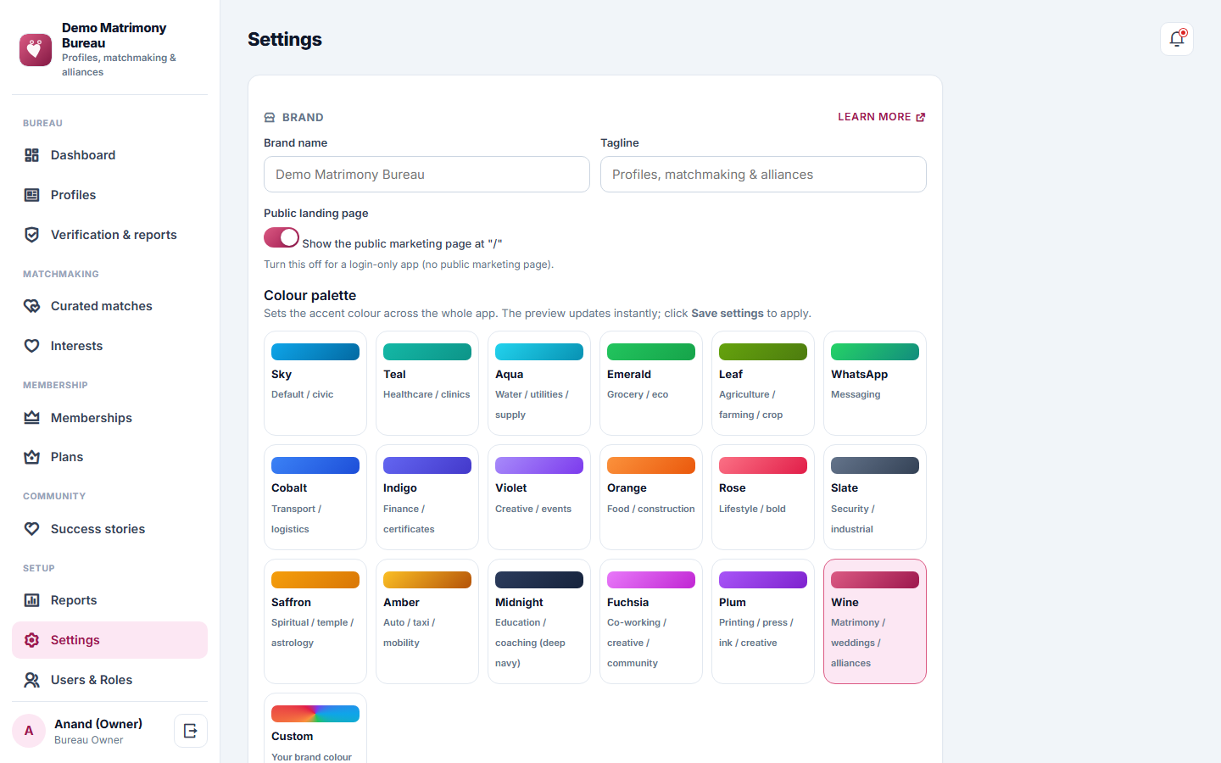Toggle the public landing page switch off

pyautogui.click(x=282, y=237)
